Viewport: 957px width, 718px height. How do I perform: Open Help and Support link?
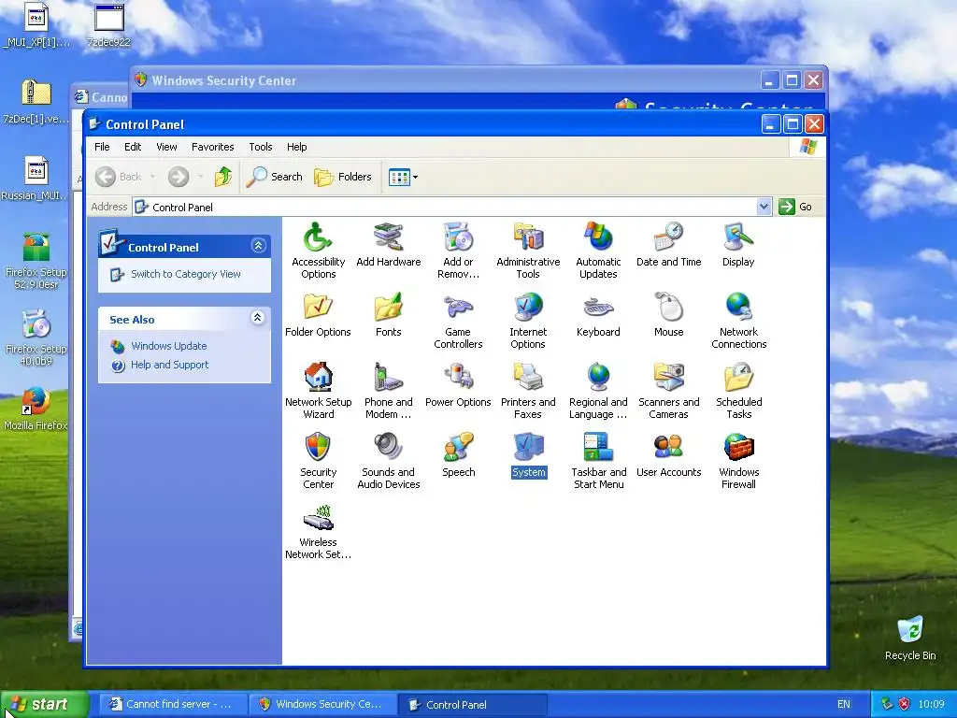(x=169, y=365)
